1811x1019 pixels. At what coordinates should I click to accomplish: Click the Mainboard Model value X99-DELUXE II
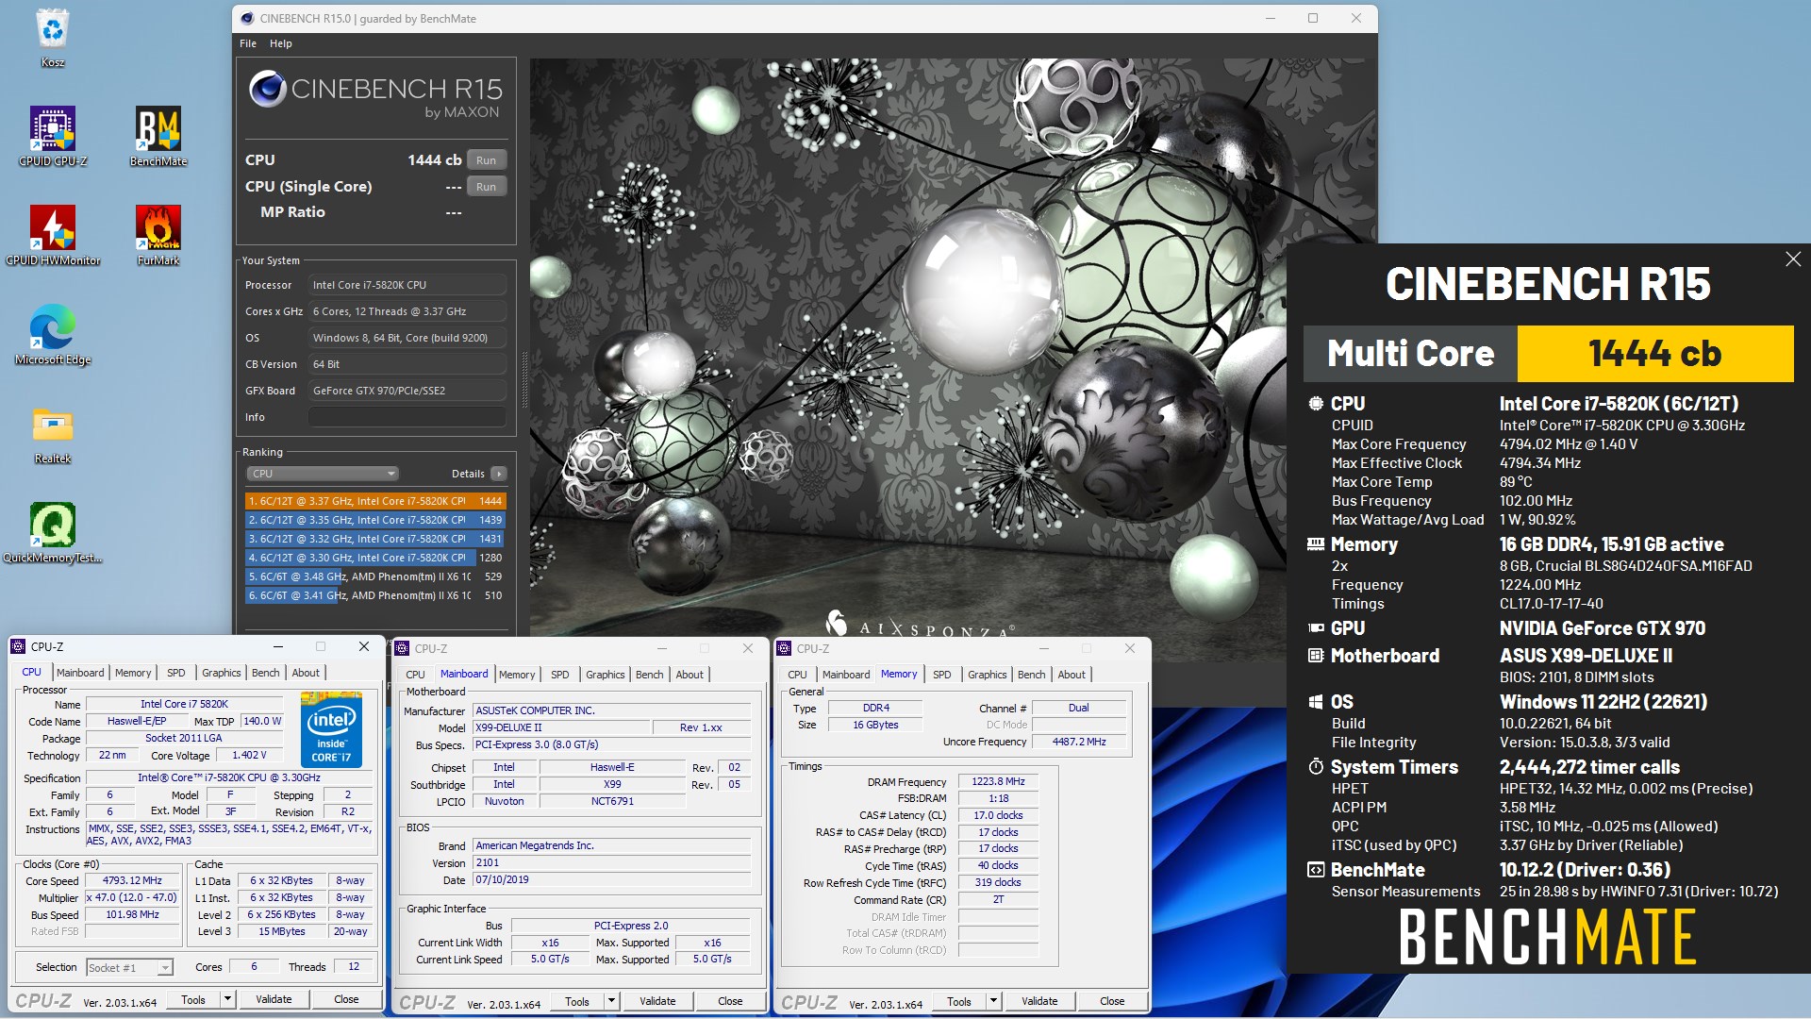(x=562, y=727)
